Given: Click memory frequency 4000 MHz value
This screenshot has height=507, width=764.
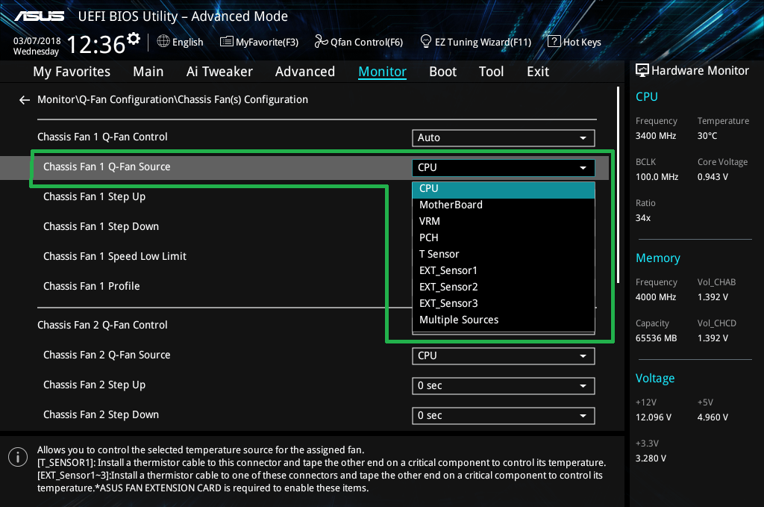Looking at the screenshot, I should [x=655, y=297].
